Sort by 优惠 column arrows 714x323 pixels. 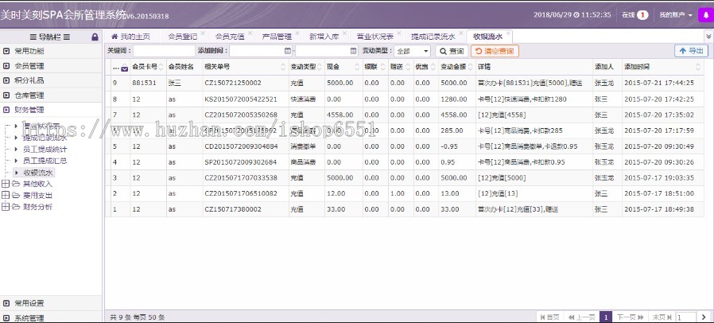[433, 67]
